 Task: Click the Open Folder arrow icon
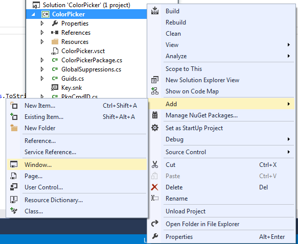[155, 224]
